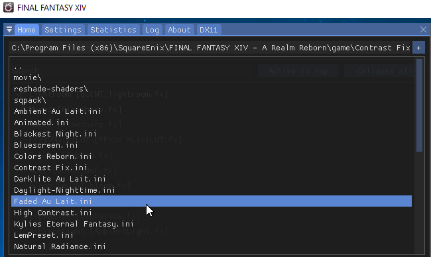This screenshot has height=257, width=431.
Task: Open the sqpack\ folder
Action: point(212,100)
